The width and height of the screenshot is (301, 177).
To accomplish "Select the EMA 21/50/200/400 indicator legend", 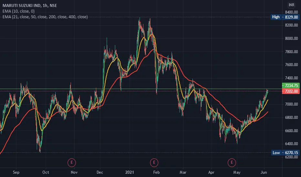I will (45, 17).
